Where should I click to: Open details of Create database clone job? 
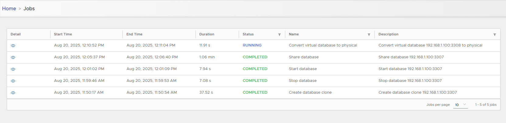click(13, 93)
